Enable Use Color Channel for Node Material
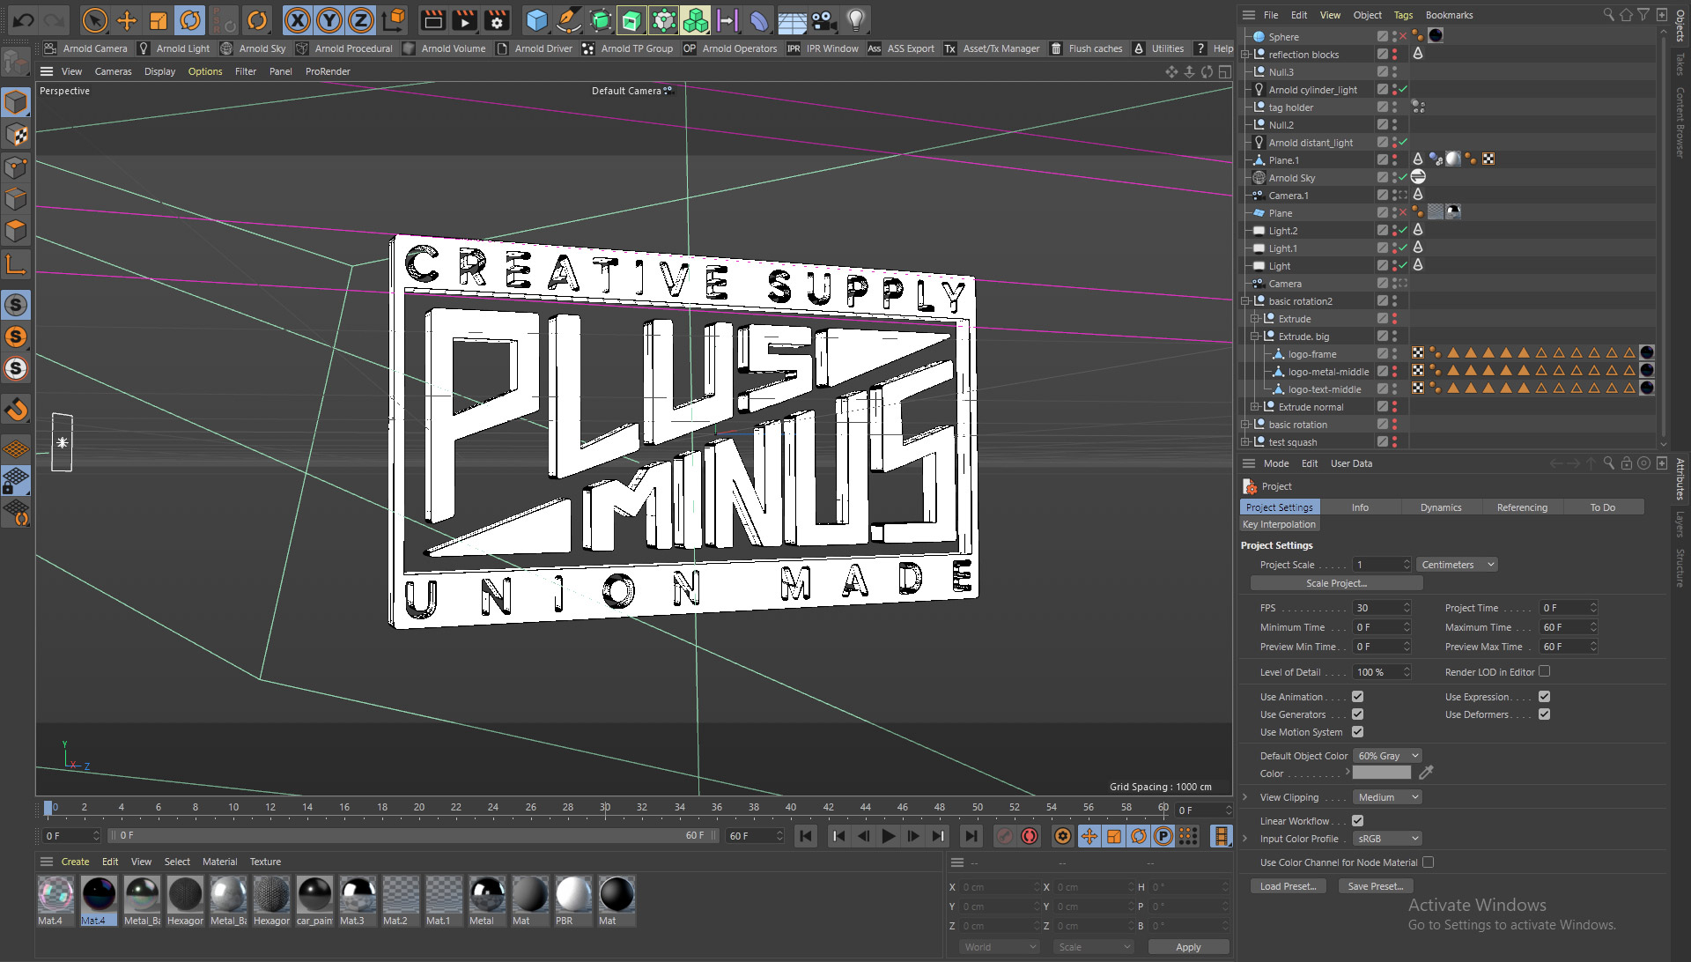 click(1428, 862)
